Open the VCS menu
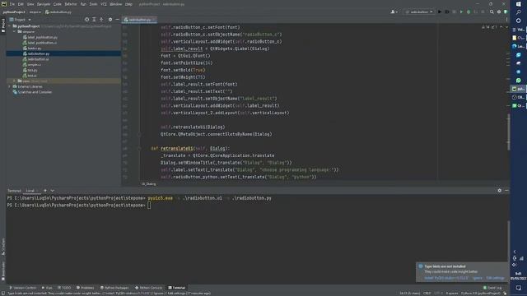 [104, 4]
